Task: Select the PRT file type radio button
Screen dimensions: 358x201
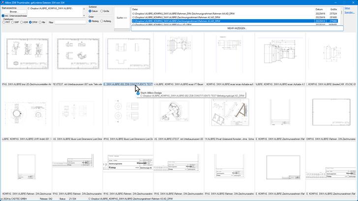Action: pos(4,22)
